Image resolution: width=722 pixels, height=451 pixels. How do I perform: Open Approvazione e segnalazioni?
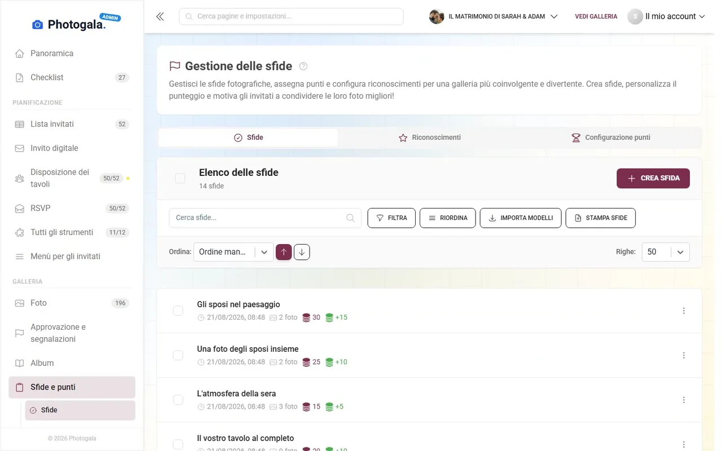click(x=72, y=333)
